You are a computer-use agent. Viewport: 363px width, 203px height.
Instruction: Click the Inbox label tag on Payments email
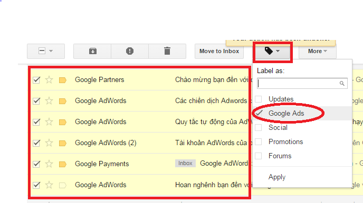185,164
